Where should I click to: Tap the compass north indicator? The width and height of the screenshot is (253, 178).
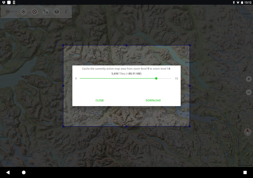[248, 132]
